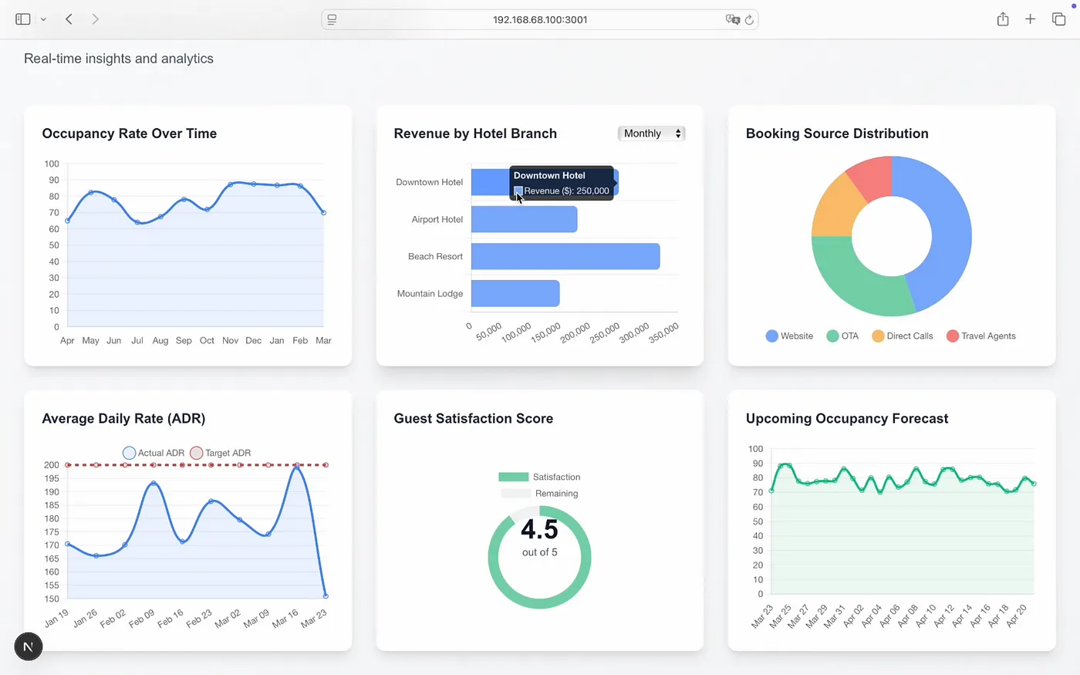Toggle Target ADR legend item
This screenshot has height=675, width=1080.
click(221, 453)
